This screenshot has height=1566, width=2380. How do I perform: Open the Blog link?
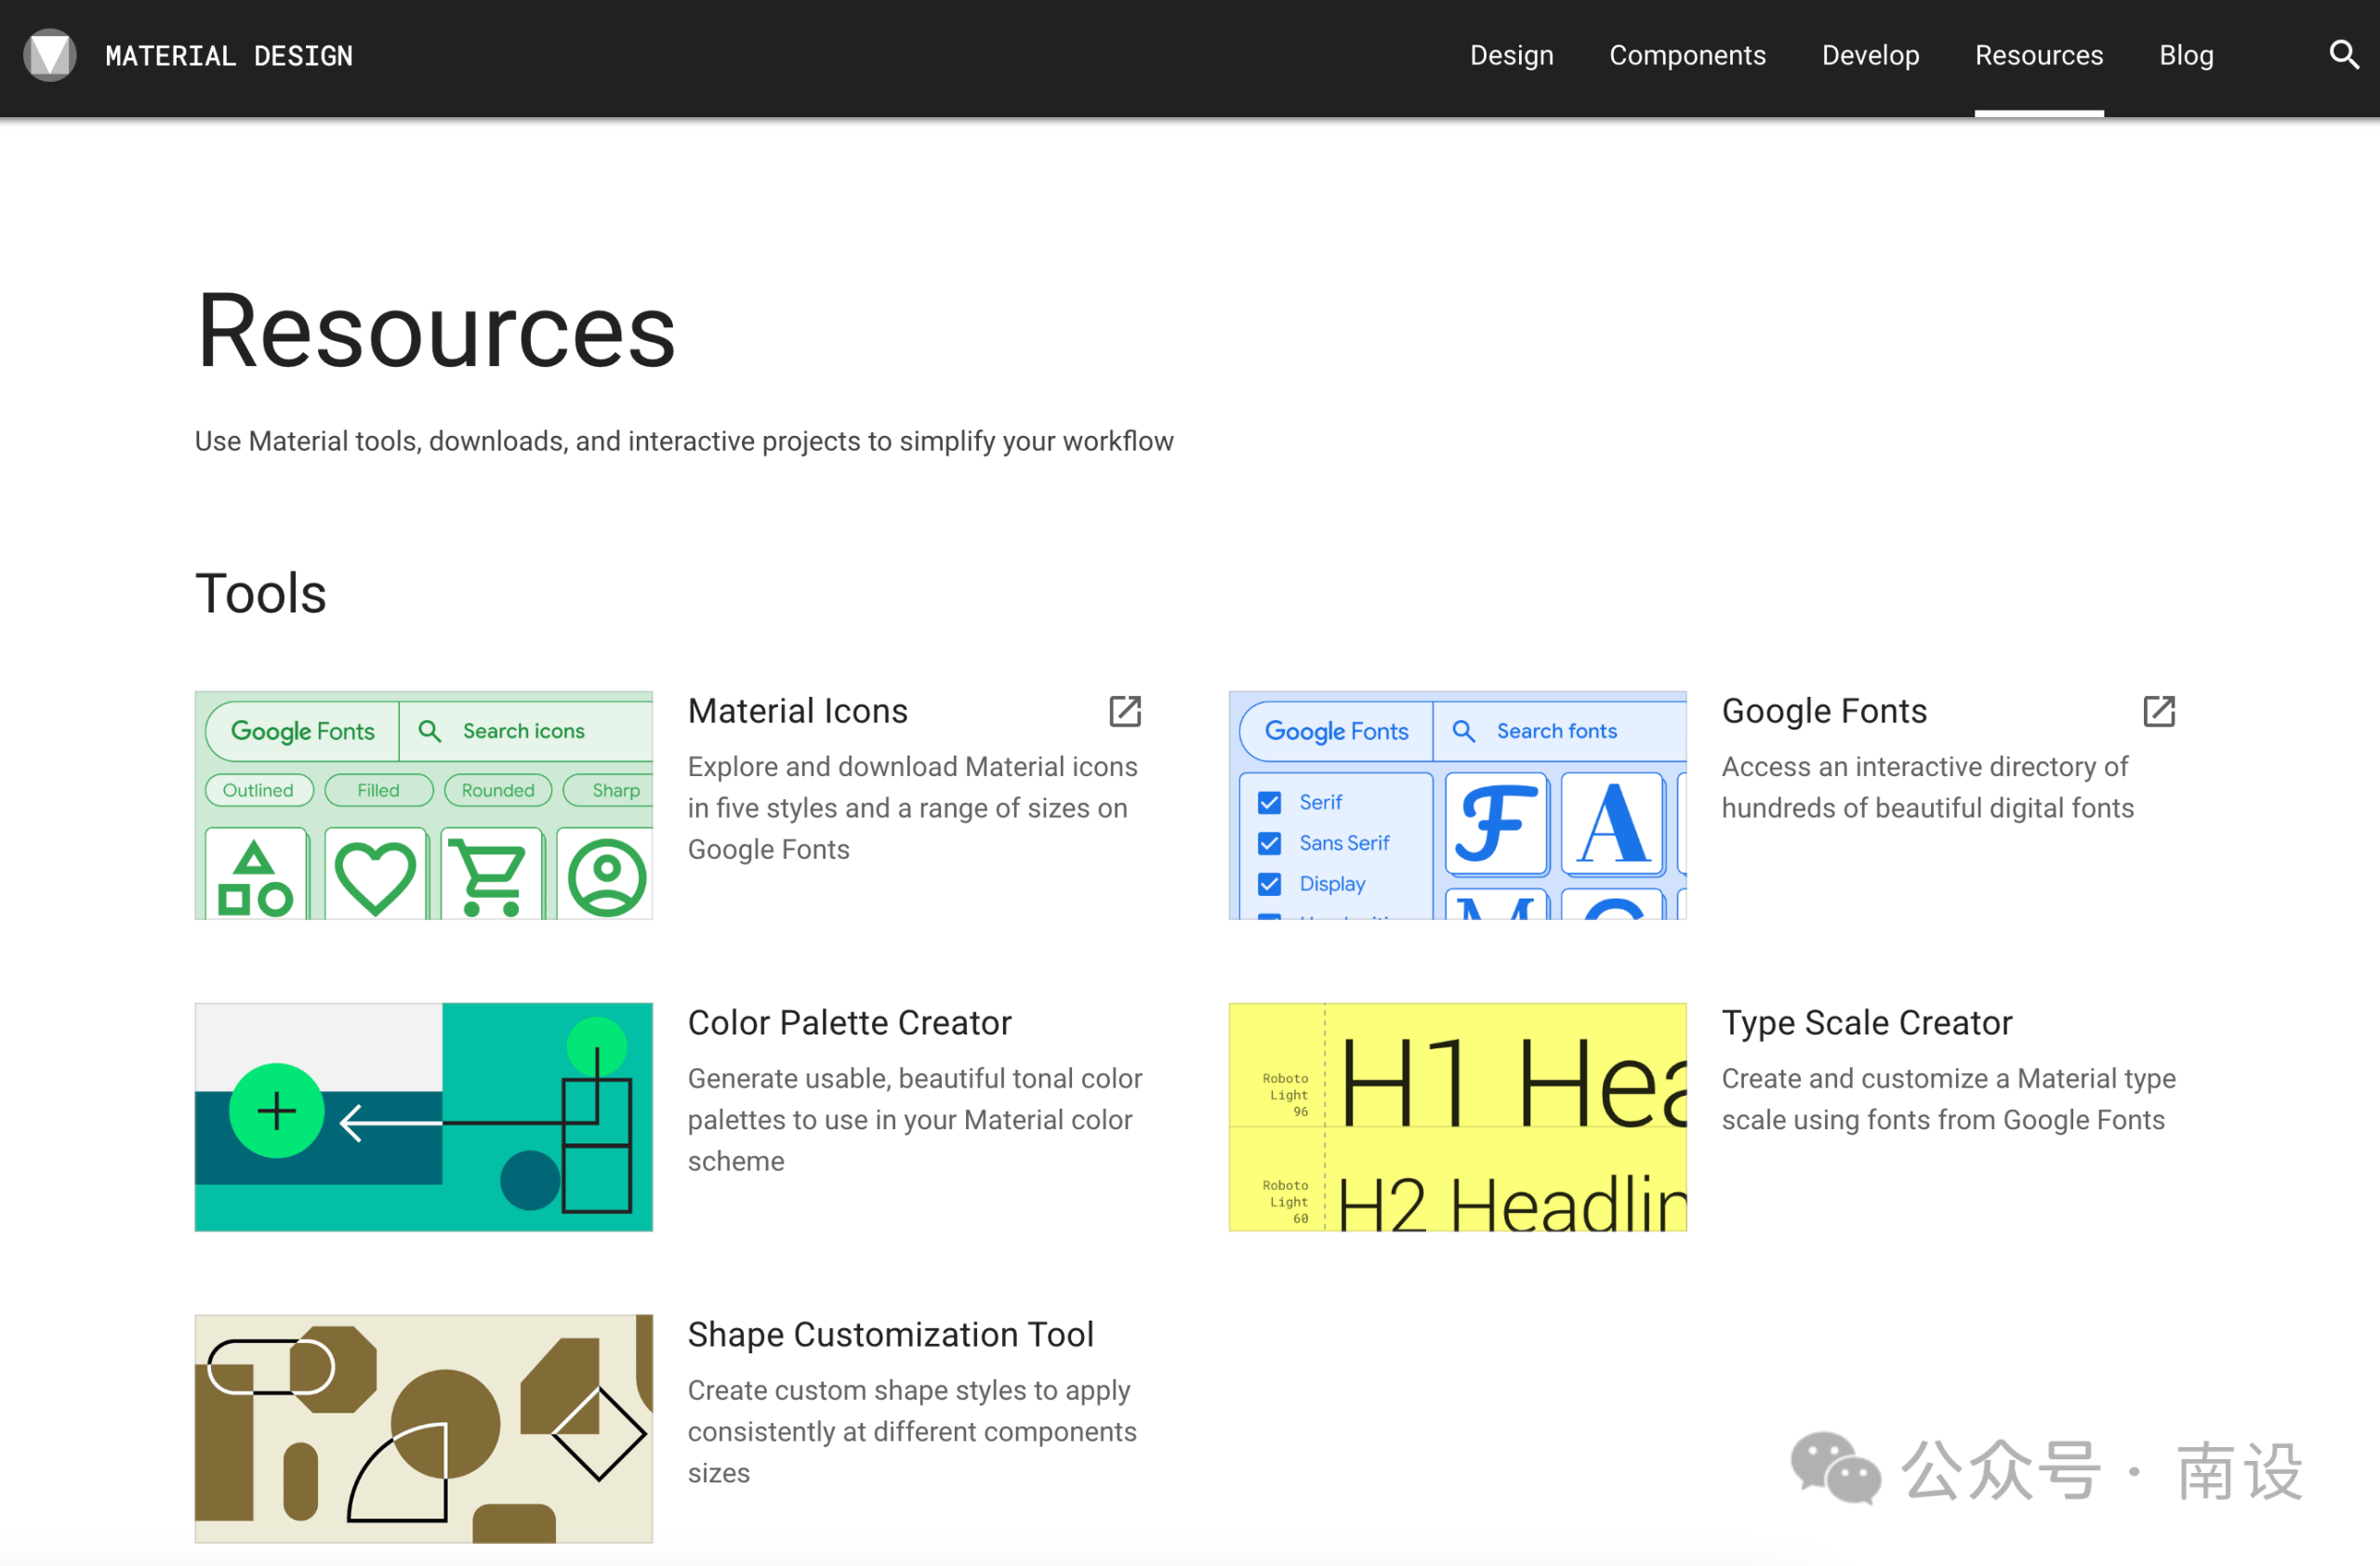point(2186,55)
